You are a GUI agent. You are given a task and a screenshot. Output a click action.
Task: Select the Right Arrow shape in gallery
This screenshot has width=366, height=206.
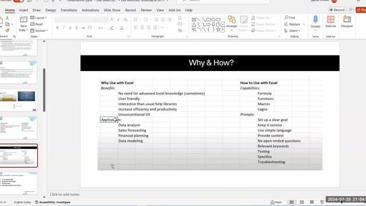coord(208,24)
